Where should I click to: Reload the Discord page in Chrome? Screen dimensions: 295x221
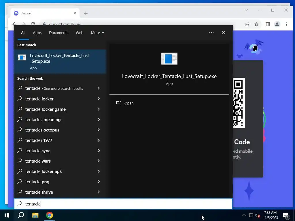click(x=33, y=24)
